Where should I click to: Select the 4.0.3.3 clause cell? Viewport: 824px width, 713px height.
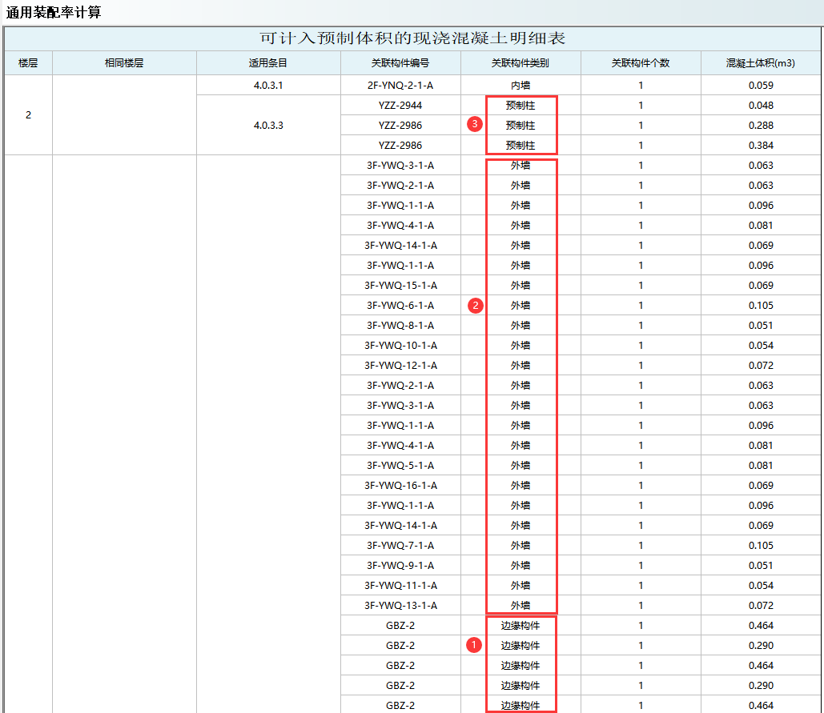point(268,125)
